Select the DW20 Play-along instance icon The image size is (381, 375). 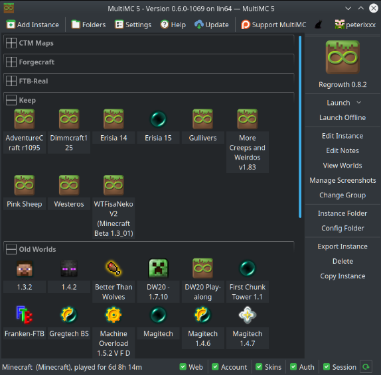click(x=203, y=268)
